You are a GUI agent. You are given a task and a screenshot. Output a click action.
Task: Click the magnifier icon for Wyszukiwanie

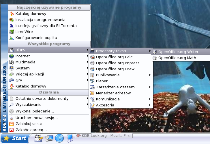[12, 105]
